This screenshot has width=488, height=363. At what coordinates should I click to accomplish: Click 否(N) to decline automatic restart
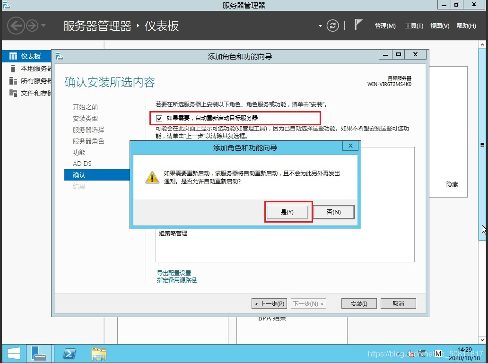point(334,212)
